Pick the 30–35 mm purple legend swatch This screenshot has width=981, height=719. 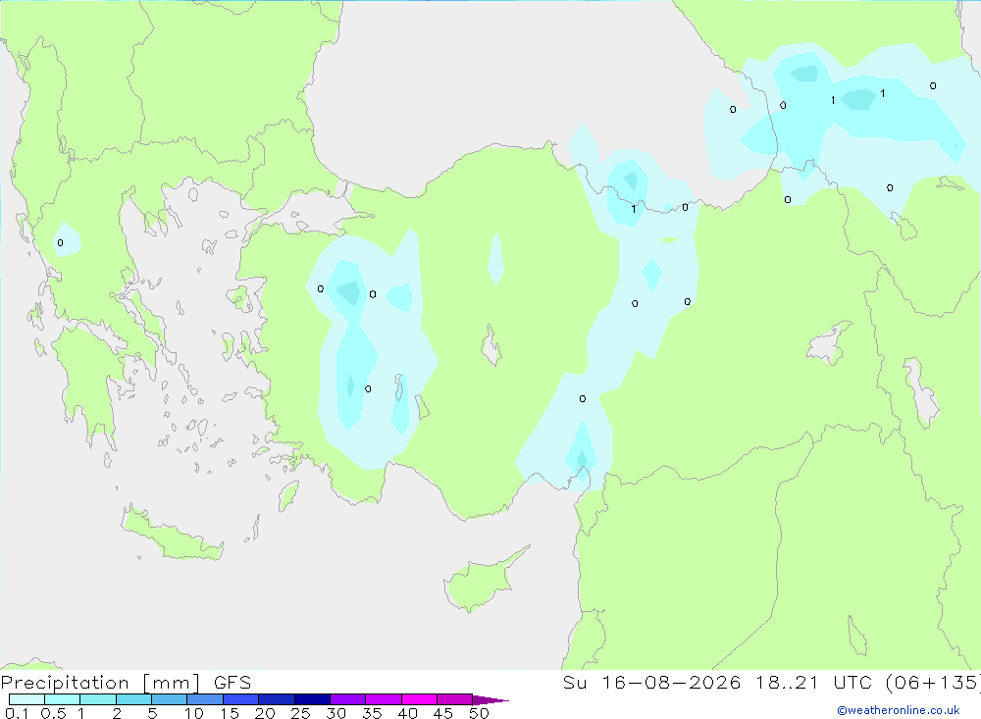point(348,699)
